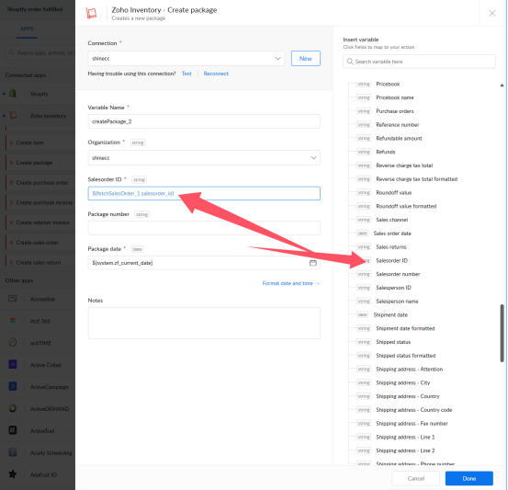Insert the Shipped status variable
The image size is (508, 490).
tap(393, 342)
